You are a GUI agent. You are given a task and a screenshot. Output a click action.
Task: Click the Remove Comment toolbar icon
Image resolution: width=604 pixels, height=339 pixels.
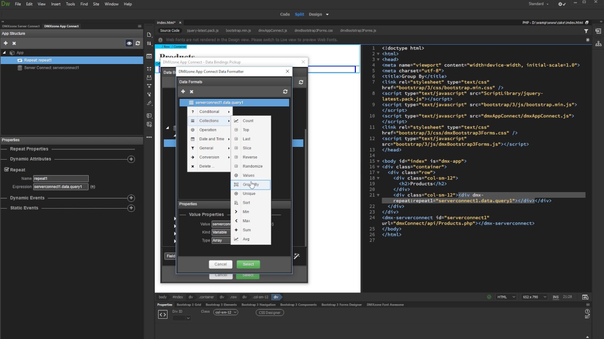149,124
